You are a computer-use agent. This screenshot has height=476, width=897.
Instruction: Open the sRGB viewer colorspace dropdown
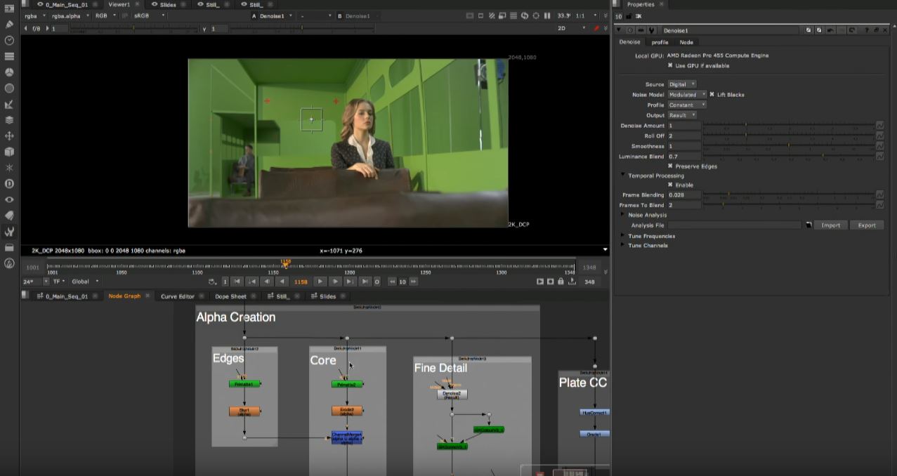coord(151,15)
